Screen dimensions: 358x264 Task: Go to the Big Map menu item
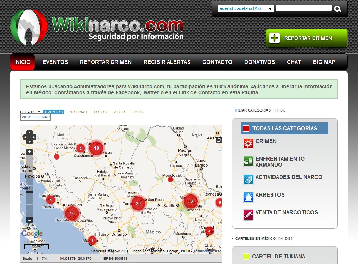(324, 62)
